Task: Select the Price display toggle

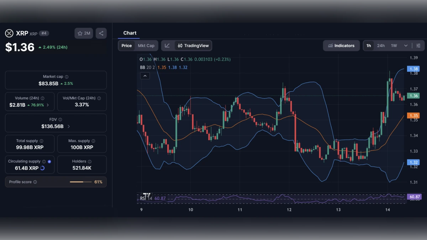Action: [x=127, y=46]
